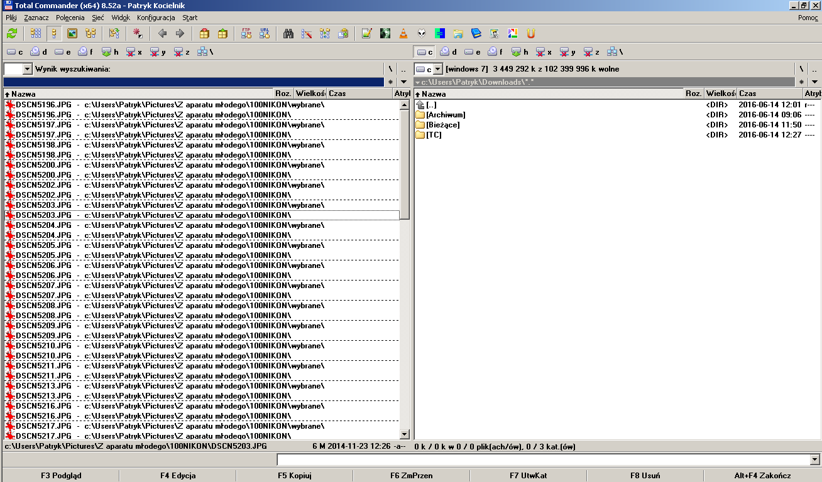
Task: Open left panel directory history arrow
Action: click(x=403, y=82)
